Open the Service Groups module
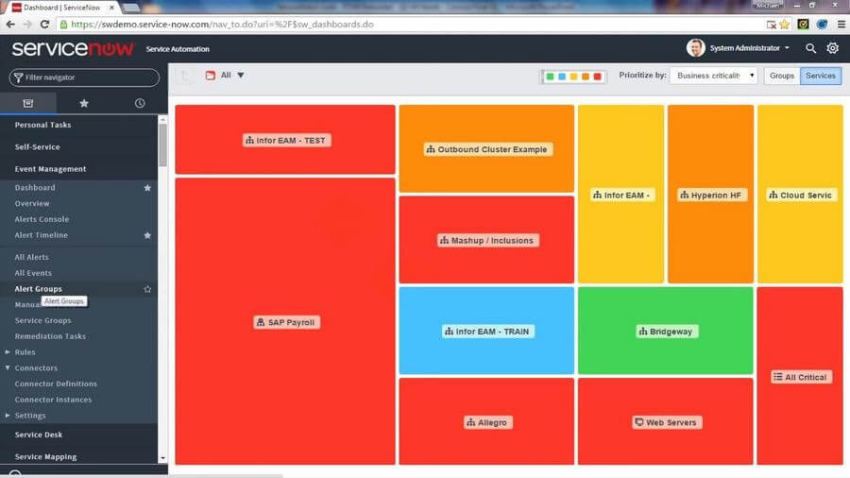 pos(42,320)
